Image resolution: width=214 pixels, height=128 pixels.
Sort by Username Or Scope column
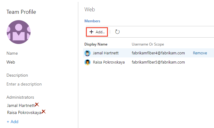[x=148, y=44]
